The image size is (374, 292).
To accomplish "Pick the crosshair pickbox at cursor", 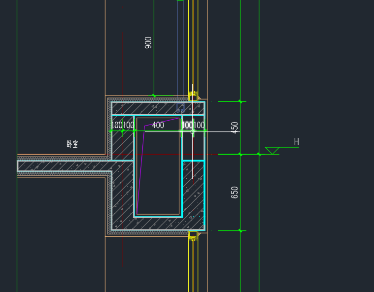I will coord(193,131).
